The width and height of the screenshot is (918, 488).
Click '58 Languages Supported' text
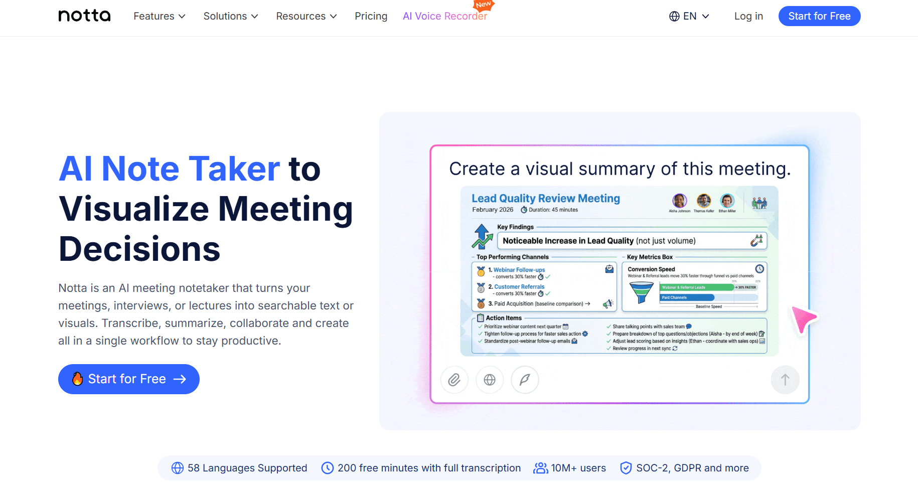pos(247,468)
